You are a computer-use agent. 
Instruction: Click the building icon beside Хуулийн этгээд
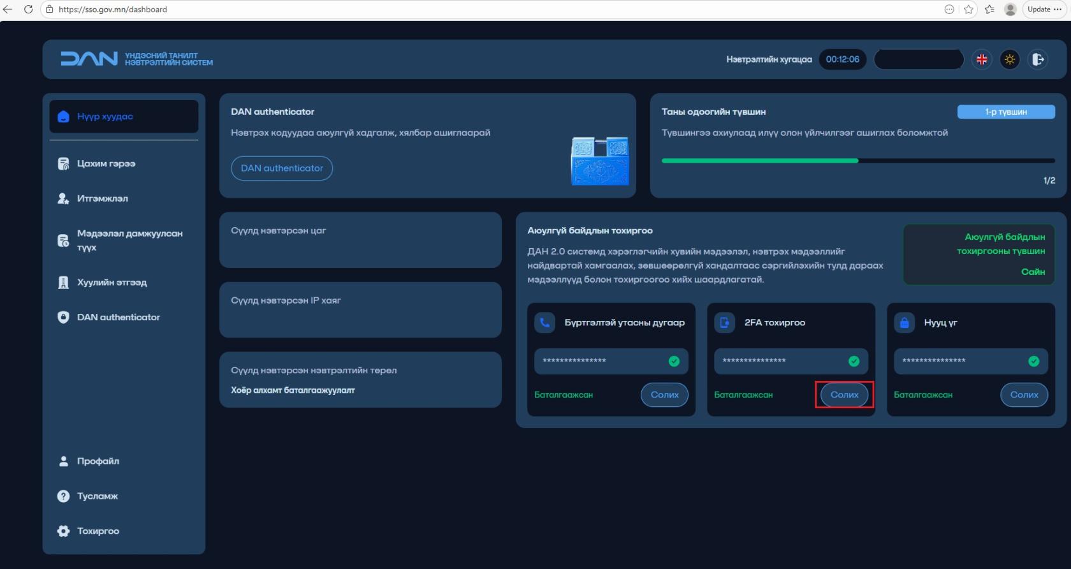(x=63, y=283)
